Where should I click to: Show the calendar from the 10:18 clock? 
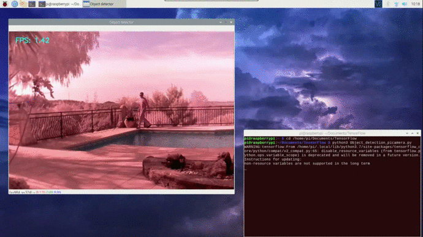click(x=416, y=4)
